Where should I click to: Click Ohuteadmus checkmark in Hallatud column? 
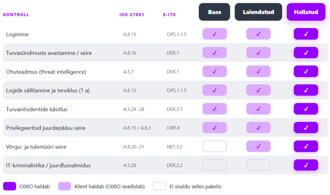(x=306, y=71)
